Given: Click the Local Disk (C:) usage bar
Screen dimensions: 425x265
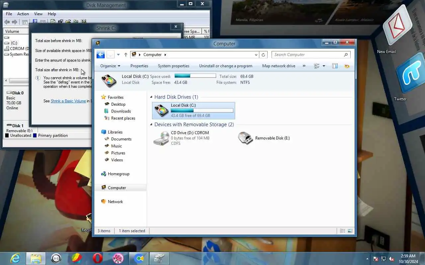Looking at the screenshot, I should [202, 111].
